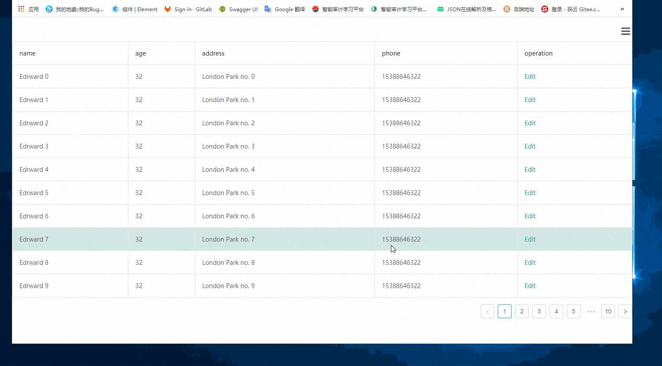Go to next page arrow
The height and width of the screenshot is (366, 662).
[x=625, y=311]
